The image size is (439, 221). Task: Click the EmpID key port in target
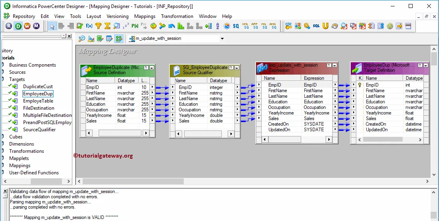[x=372, y=85]
